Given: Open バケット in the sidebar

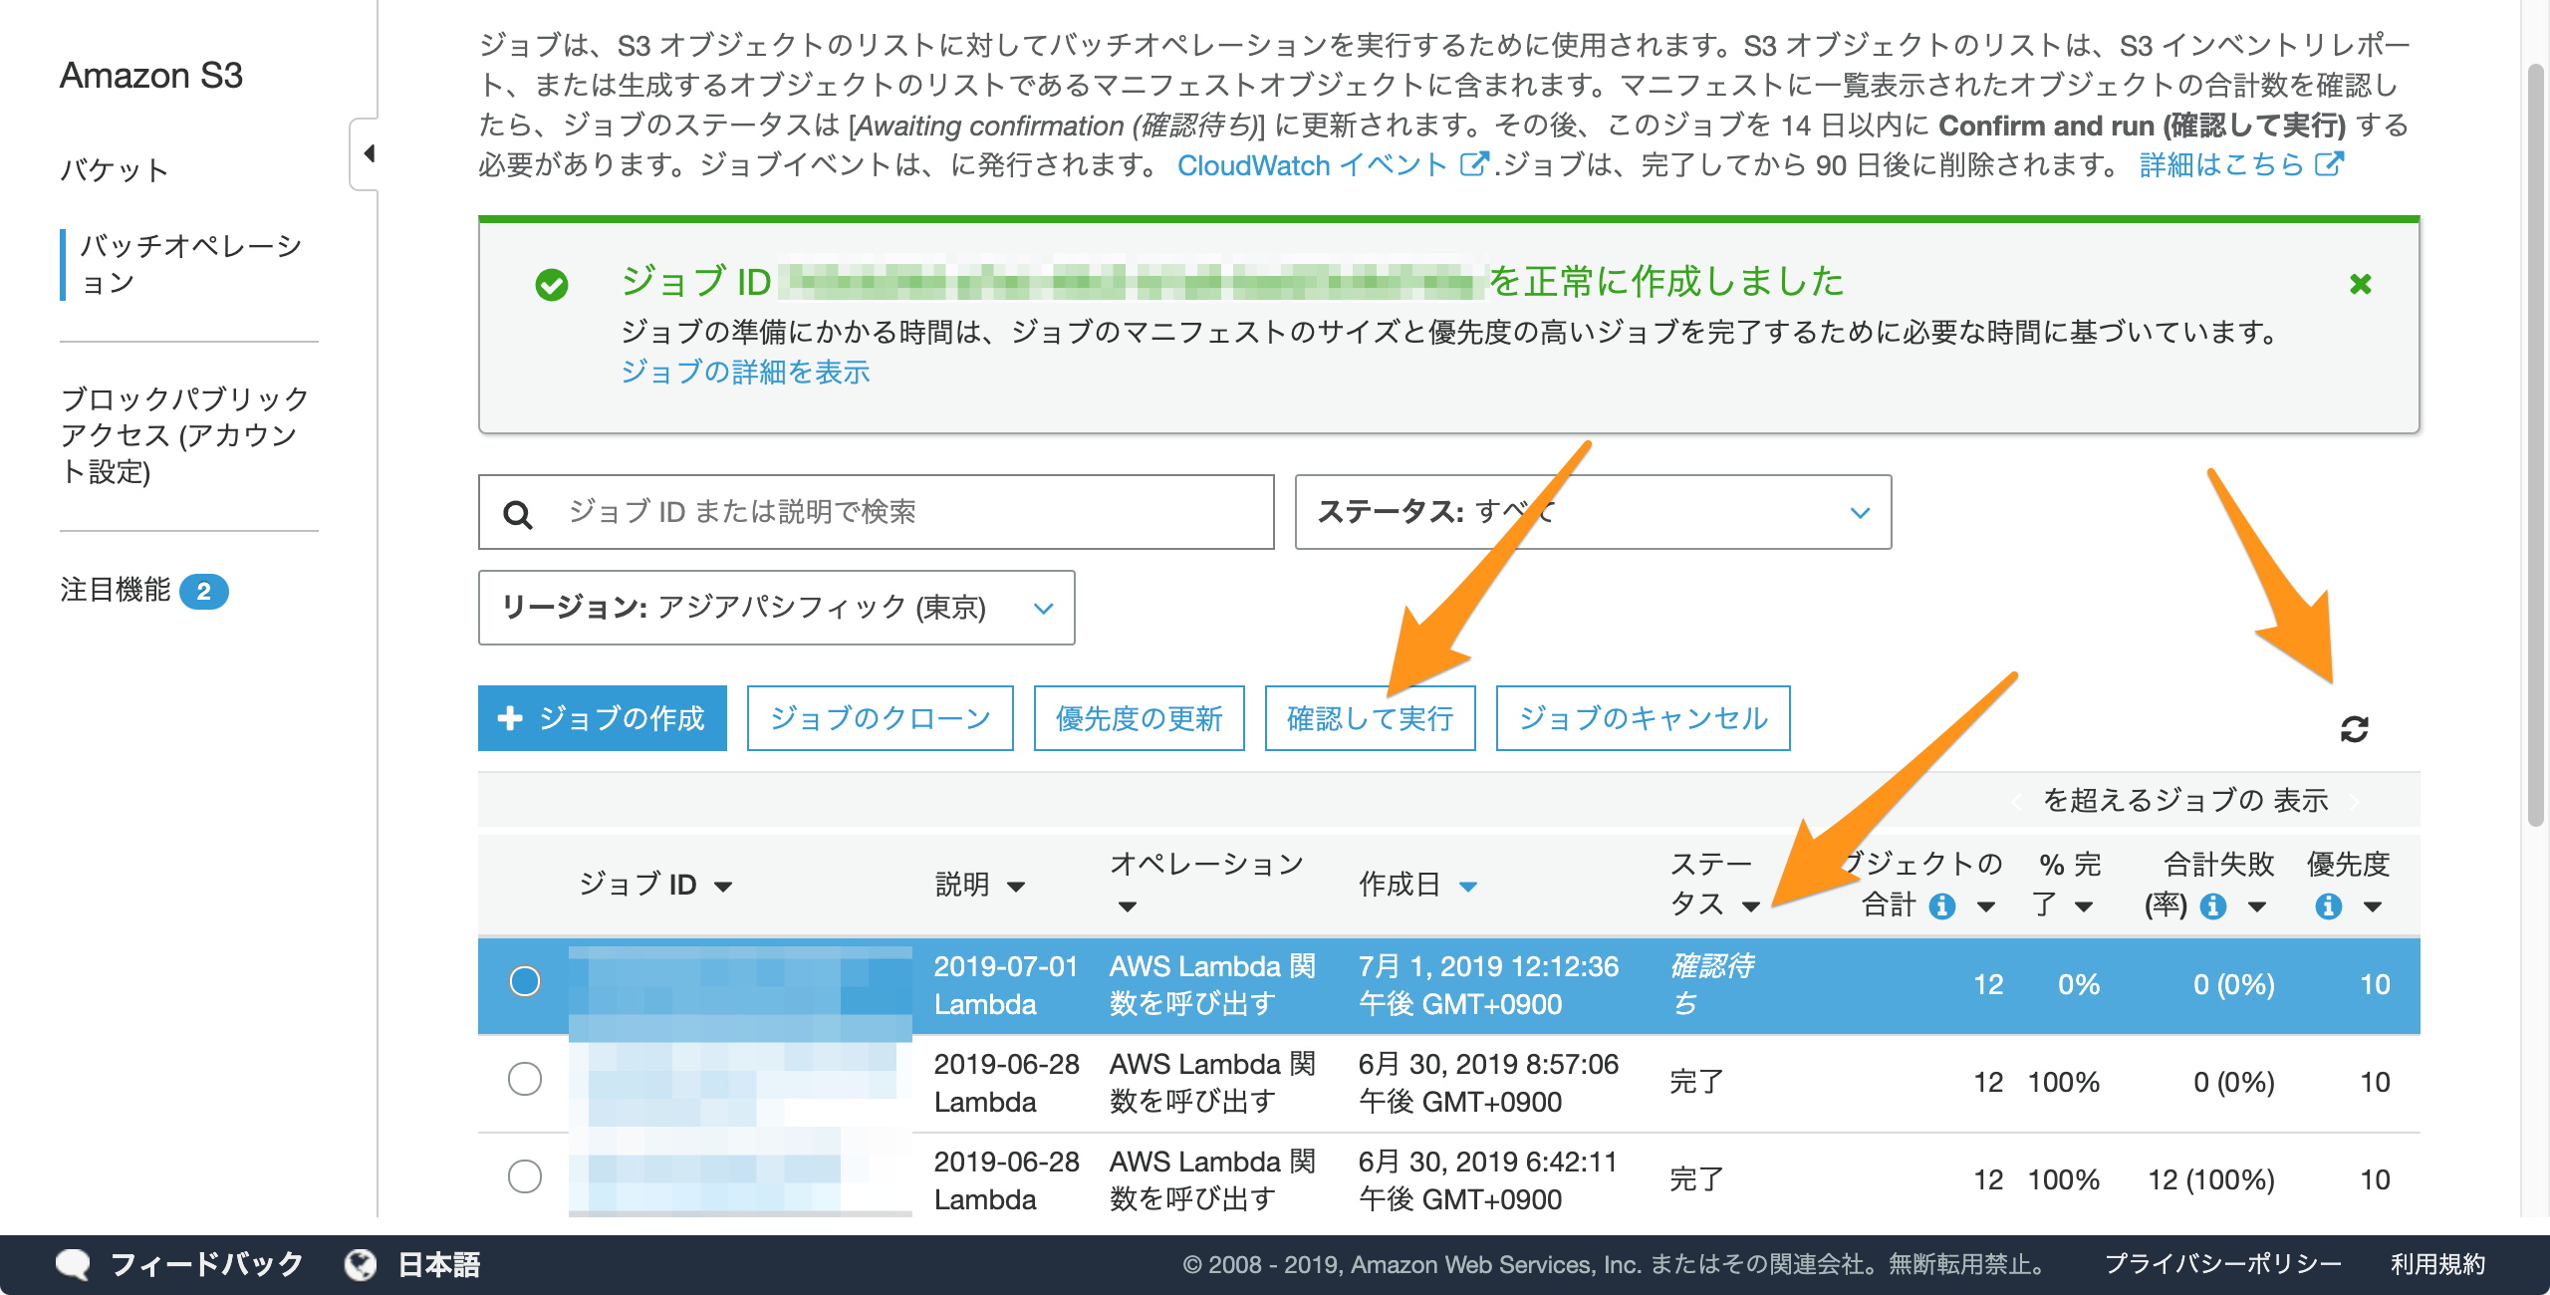Looking at the screenshot, I should tap(115, 170).
